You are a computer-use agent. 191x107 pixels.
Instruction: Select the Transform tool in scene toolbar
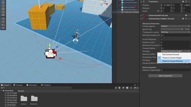3,15
